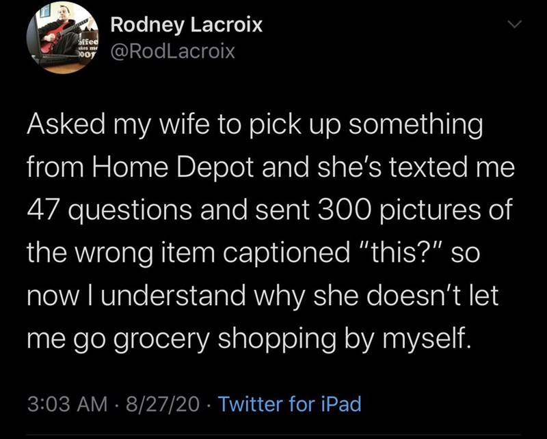Click the word "understand" in the tweet

pos(173,295)
